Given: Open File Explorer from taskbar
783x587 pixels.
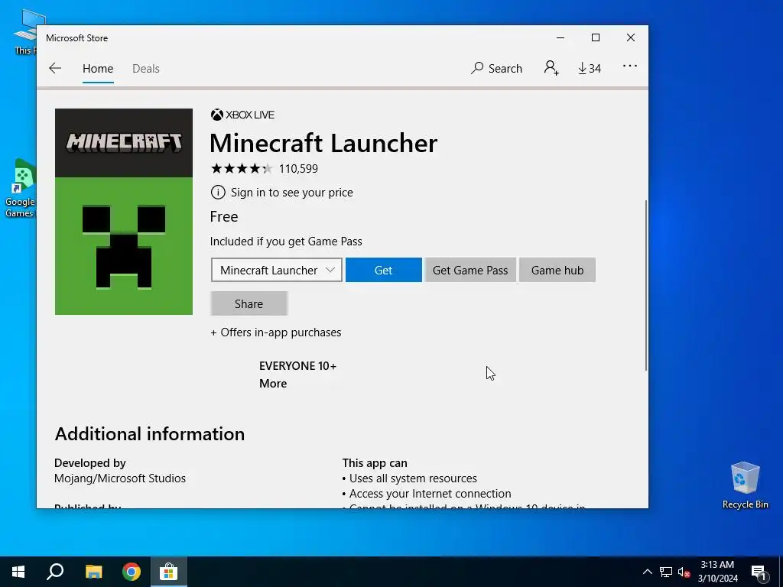Looking at the screenshot, I should tap(93, 572).
